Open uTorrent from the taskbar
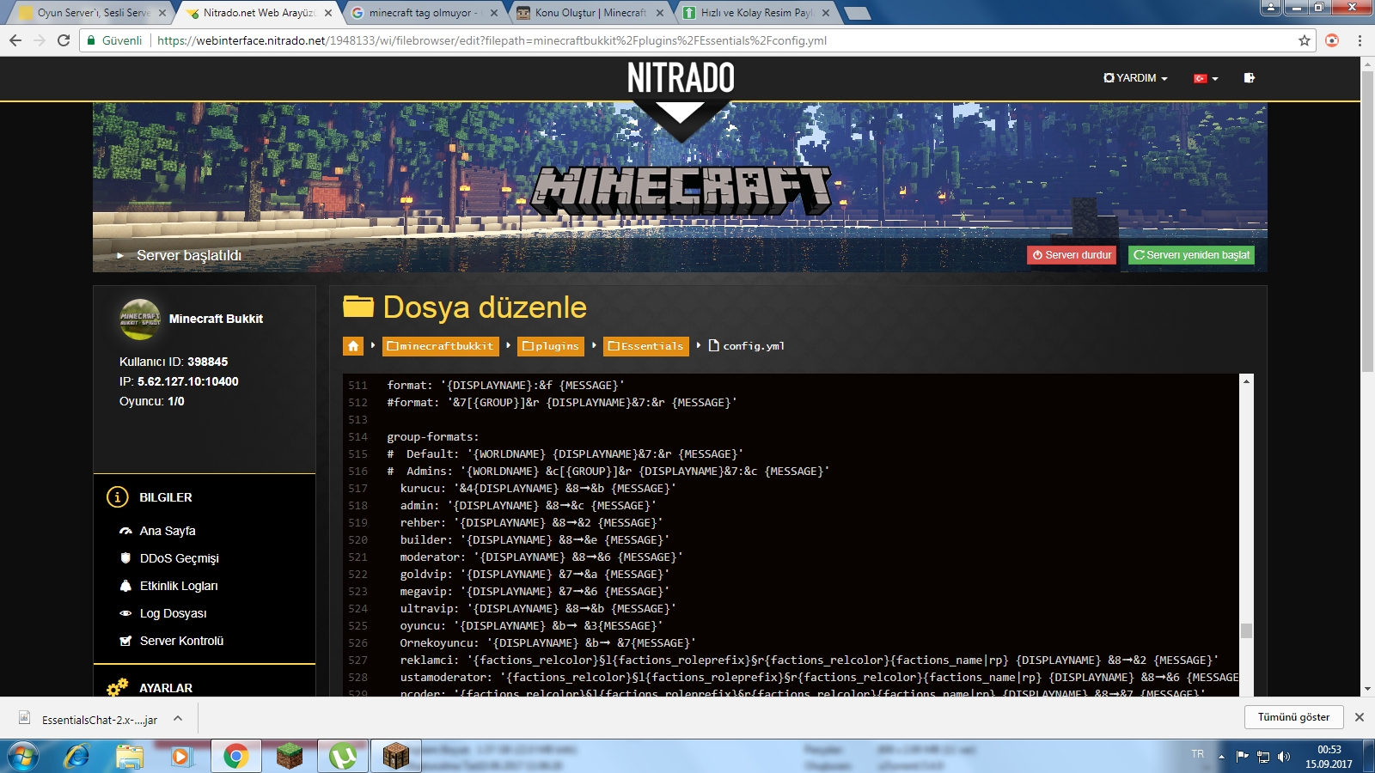This screenshot has width=1375, height=773. pos(343,757)
